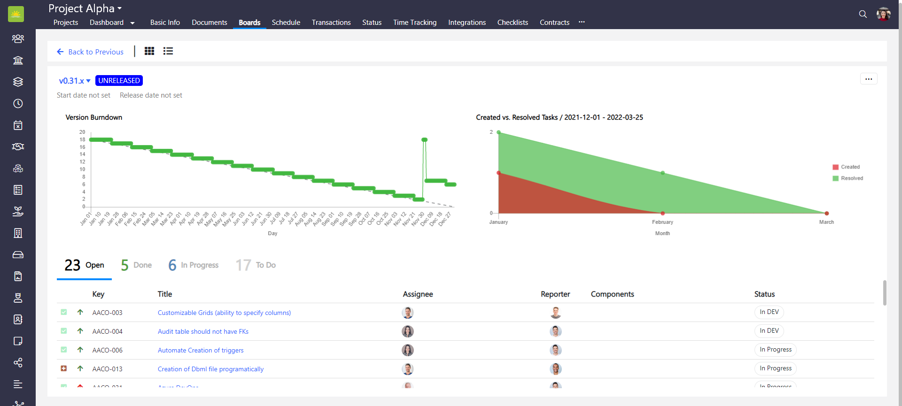The height and width of the screenshot is (406, 902).
Task: Switch to list view layout
Action: 168,51
